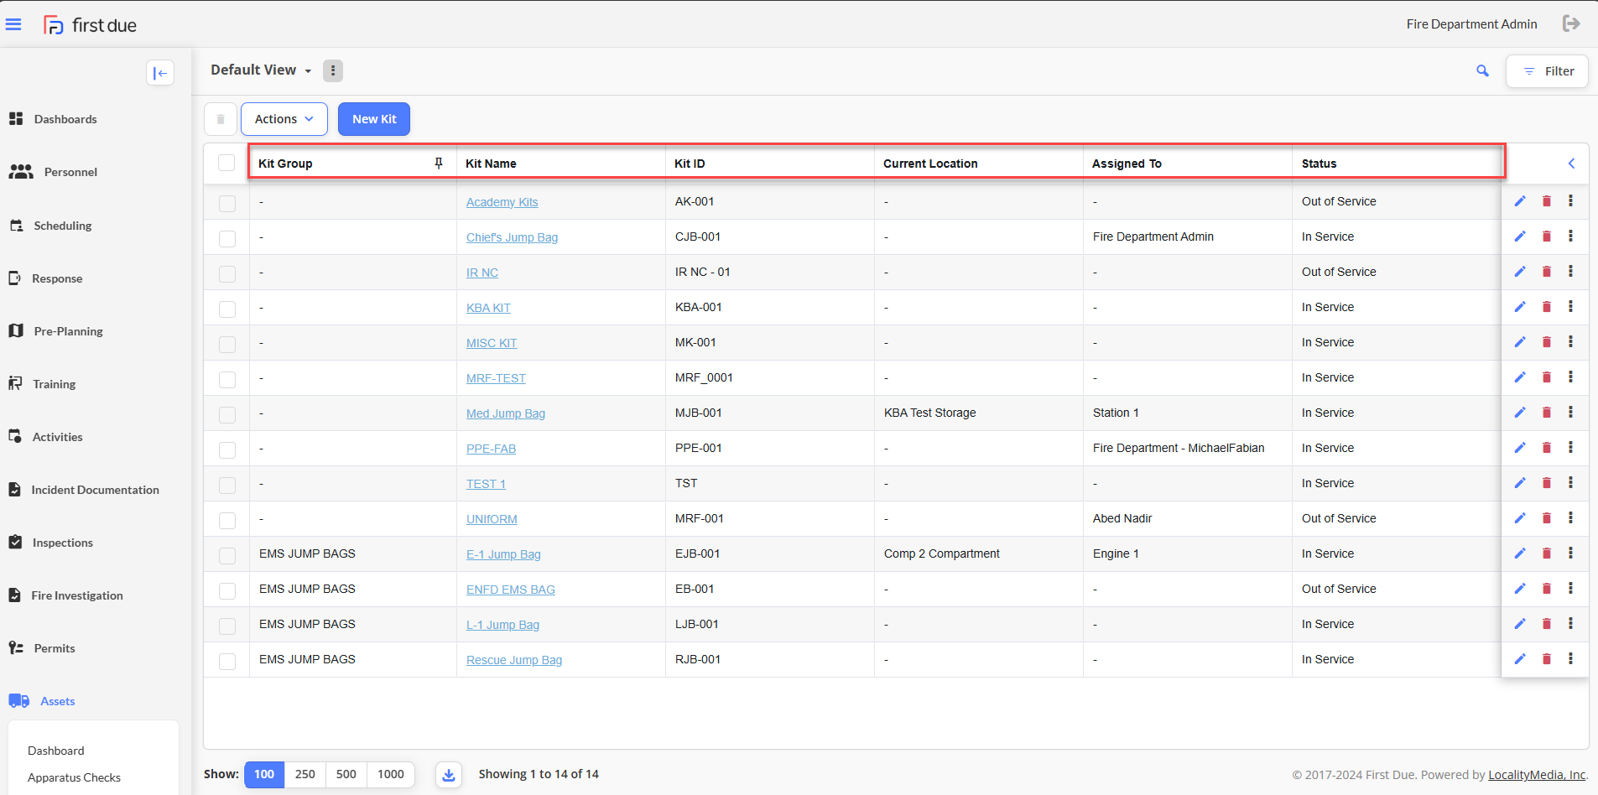This screenshot has width=1598, height=795.
Task: Create a New Kit
Action: [x=374, y=119]
